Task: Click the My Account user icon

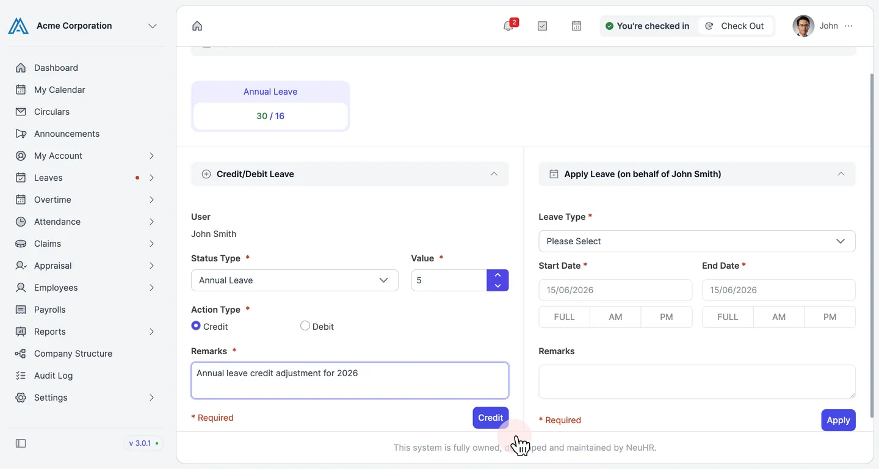Action: (x=21, y=156)
